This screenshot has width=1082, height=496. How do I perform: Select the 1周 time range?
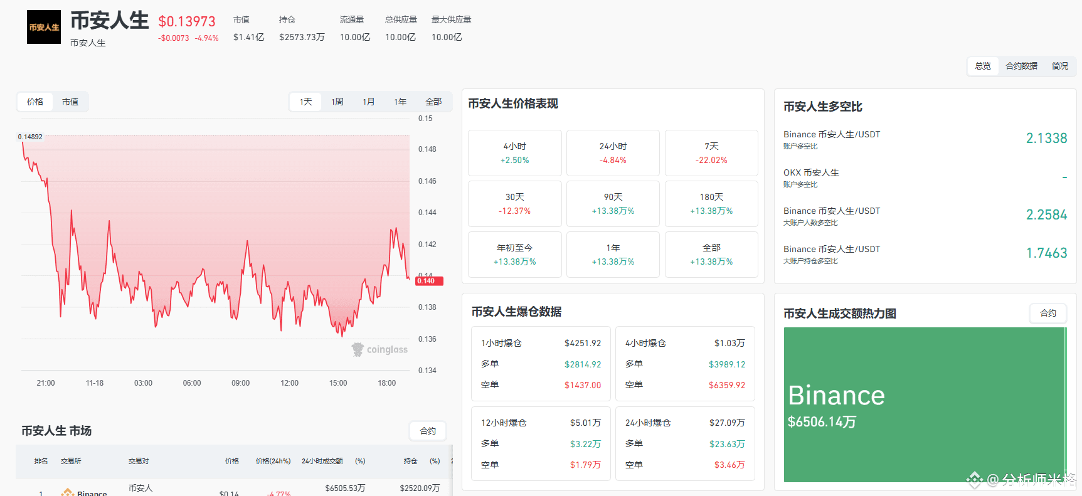[337, 102]
